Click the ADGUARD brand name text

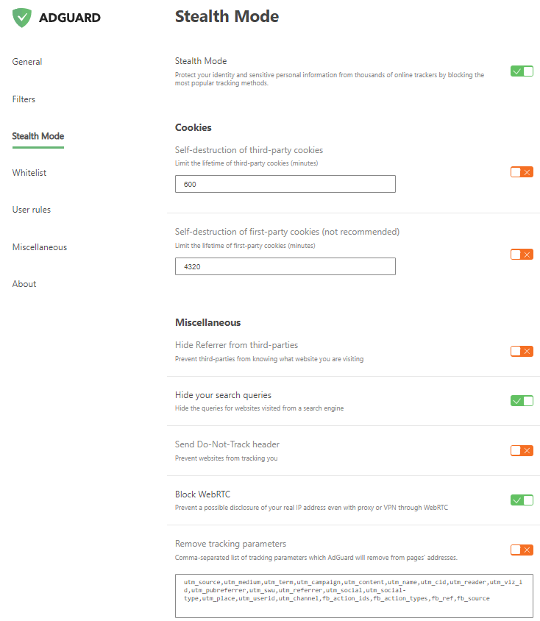point(71,18)
